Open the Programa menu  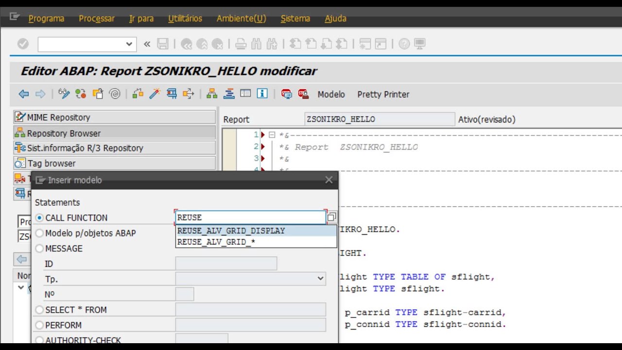(x=46, y=18)
